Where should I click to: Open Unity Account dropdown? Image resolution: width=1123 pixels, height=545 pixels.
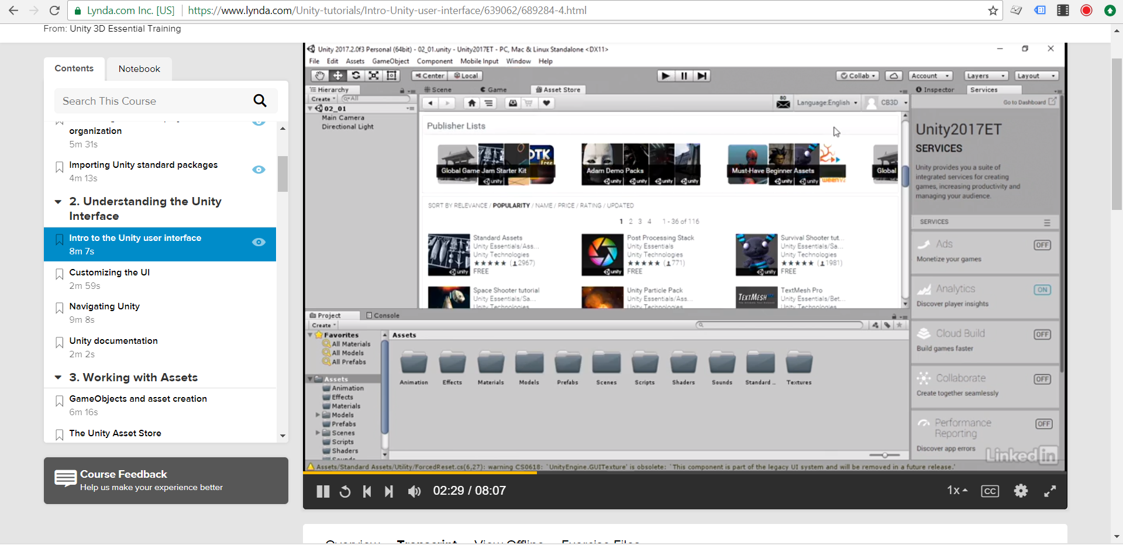click(x=931, y=75)
